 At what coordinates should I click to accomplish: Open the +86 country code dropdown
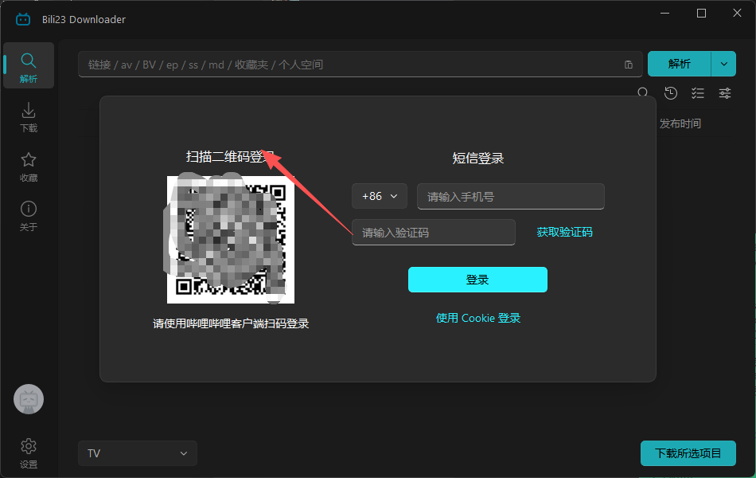[x=380, y=196]
